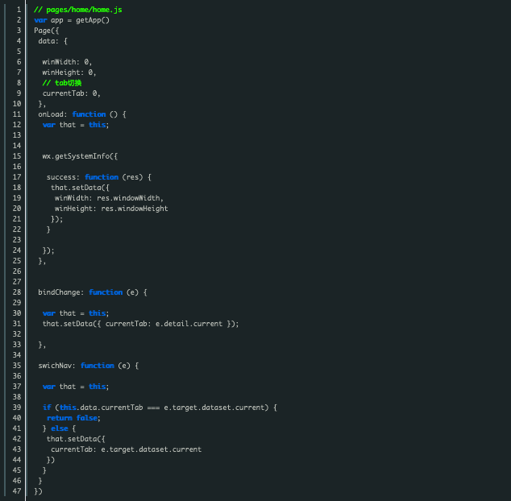511x501 pixels.
Task: Click the green tab切换 comment
Action: click(x=62, y=83)
